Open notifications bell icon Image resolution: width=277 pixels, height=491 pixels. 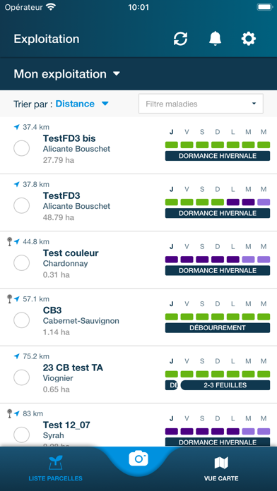tap(215, 39)
